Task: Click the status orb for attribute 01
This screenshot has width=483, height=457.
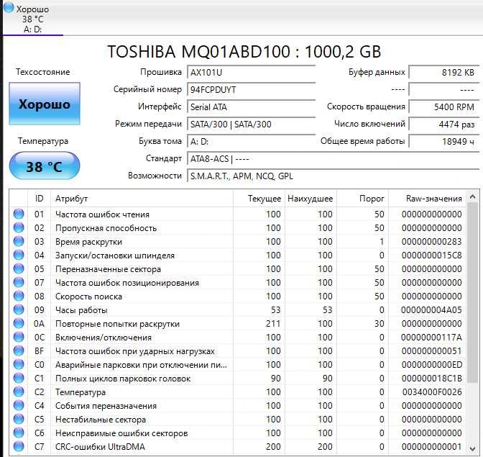Action: pyautogui.click(x=19, y=214)
